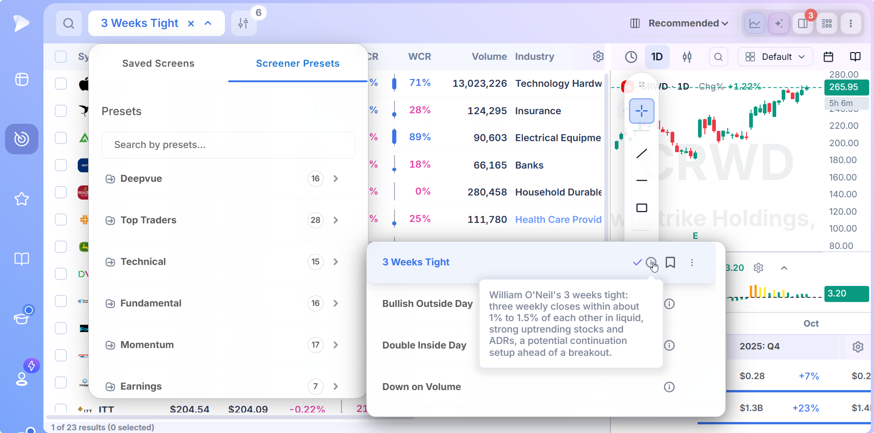Select the trend line drawing tool
874x433 pixels.
coord(642,153)
